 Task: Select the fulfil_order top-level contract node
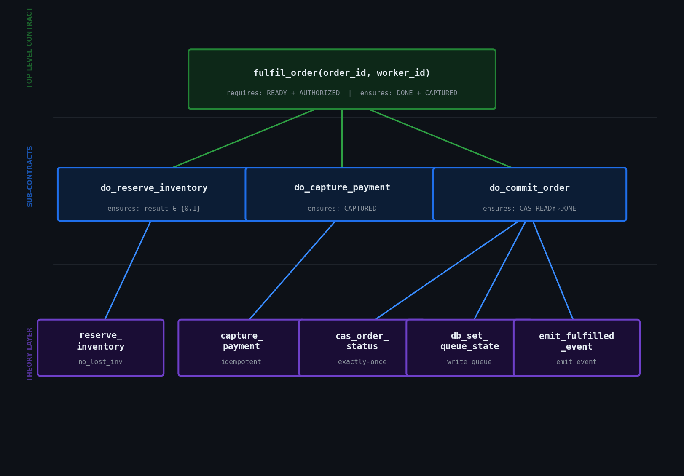[x=342, y=79]
